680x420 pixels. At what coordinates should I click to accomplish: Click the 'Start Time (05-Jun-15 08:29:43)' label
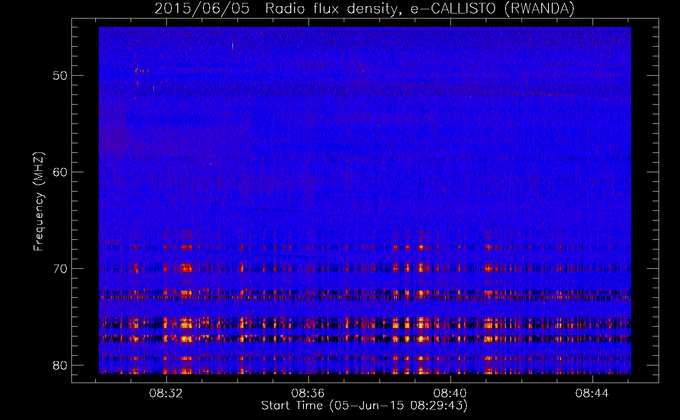(364, 406)
